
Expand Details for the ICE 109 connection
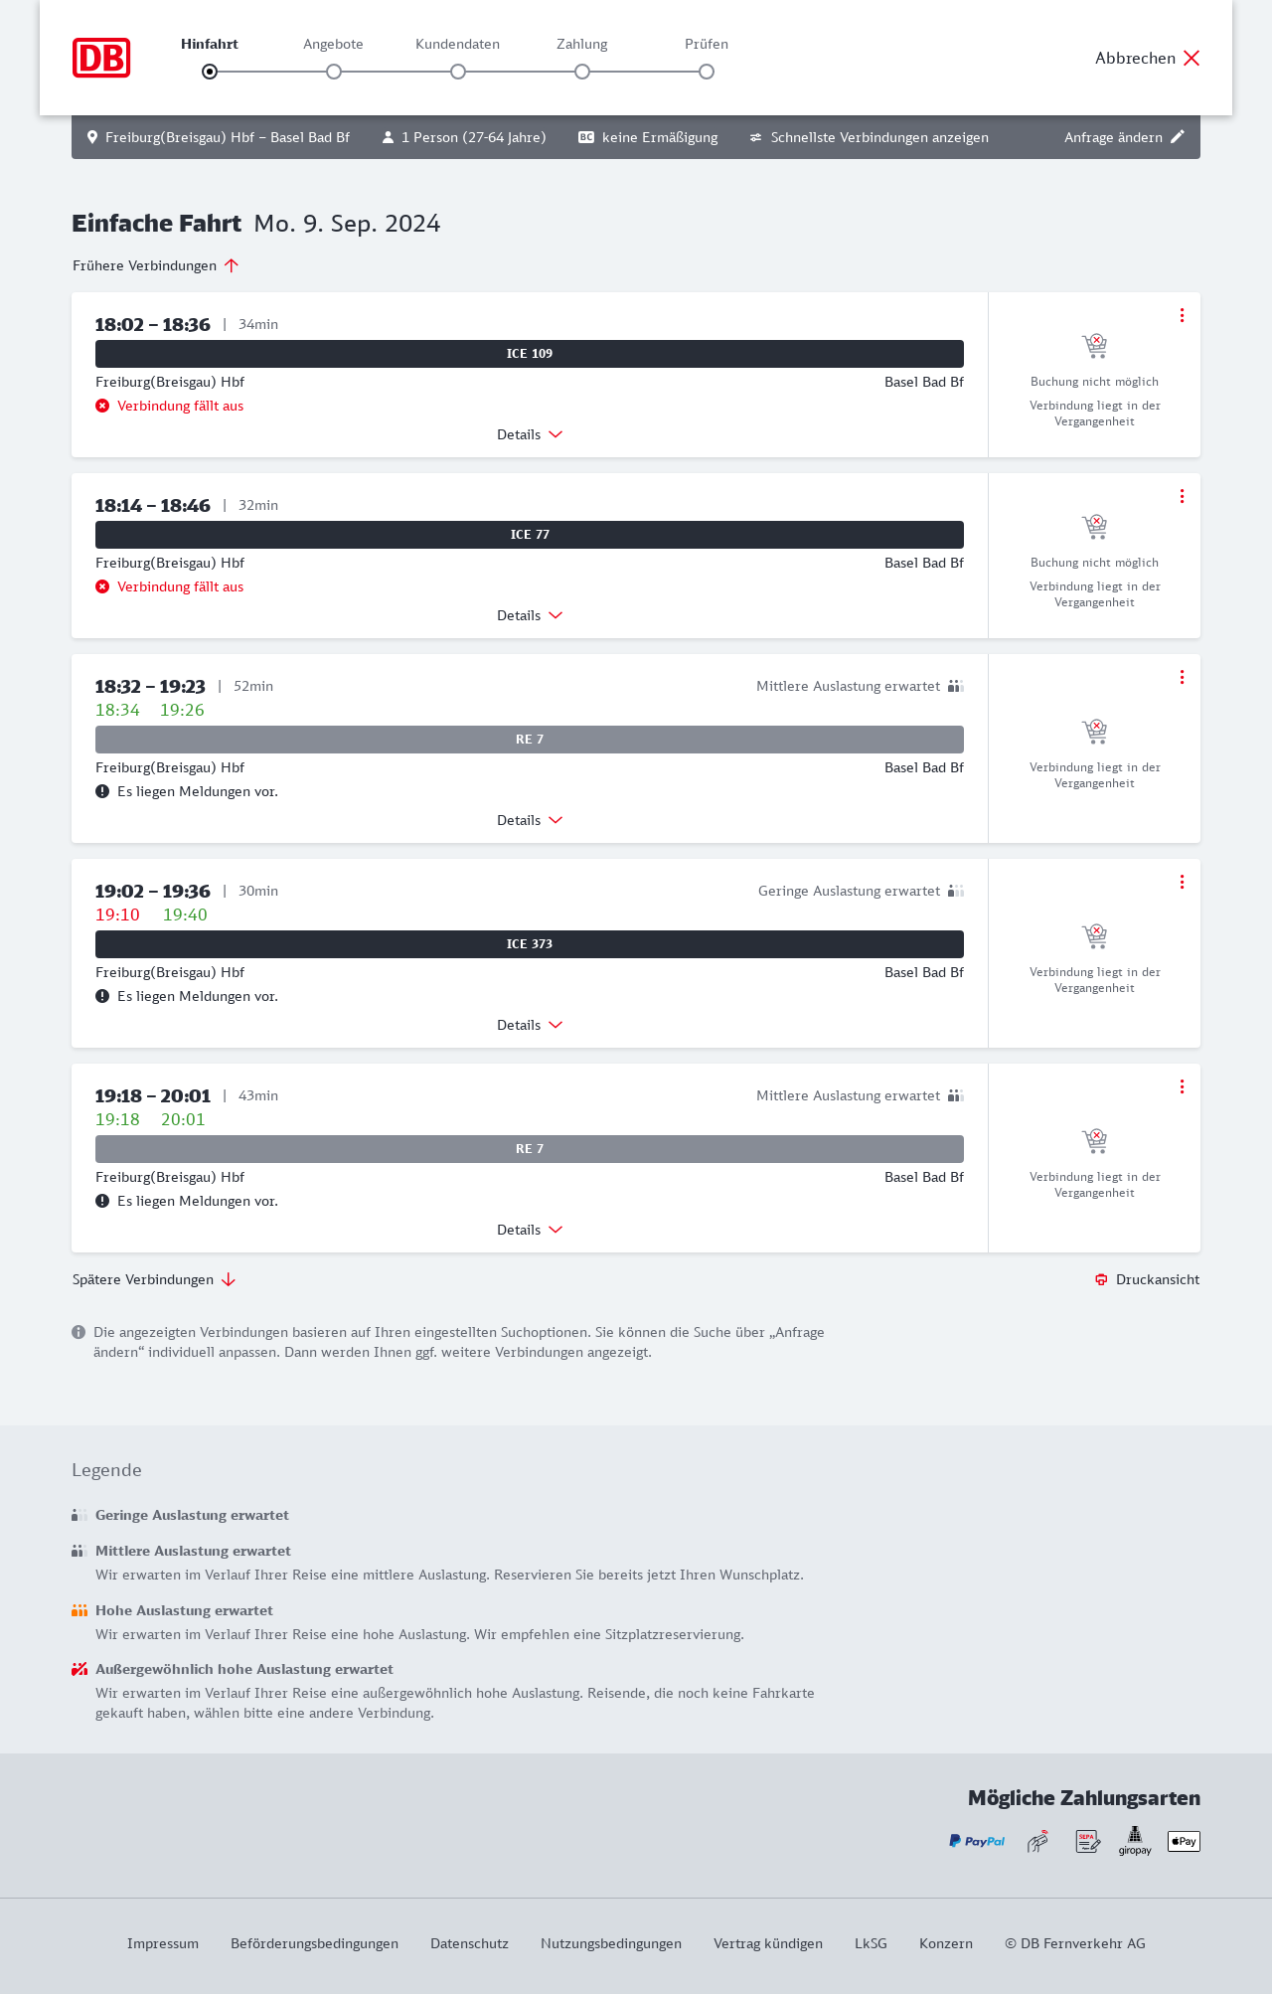coord(530,434)
